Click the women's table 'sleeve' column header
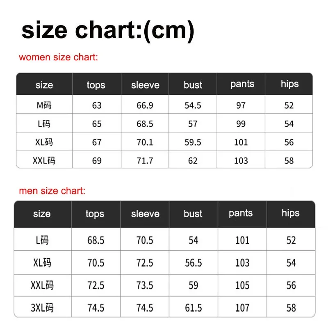Viewport: 328px width, 328px height. tap(146, 85)
